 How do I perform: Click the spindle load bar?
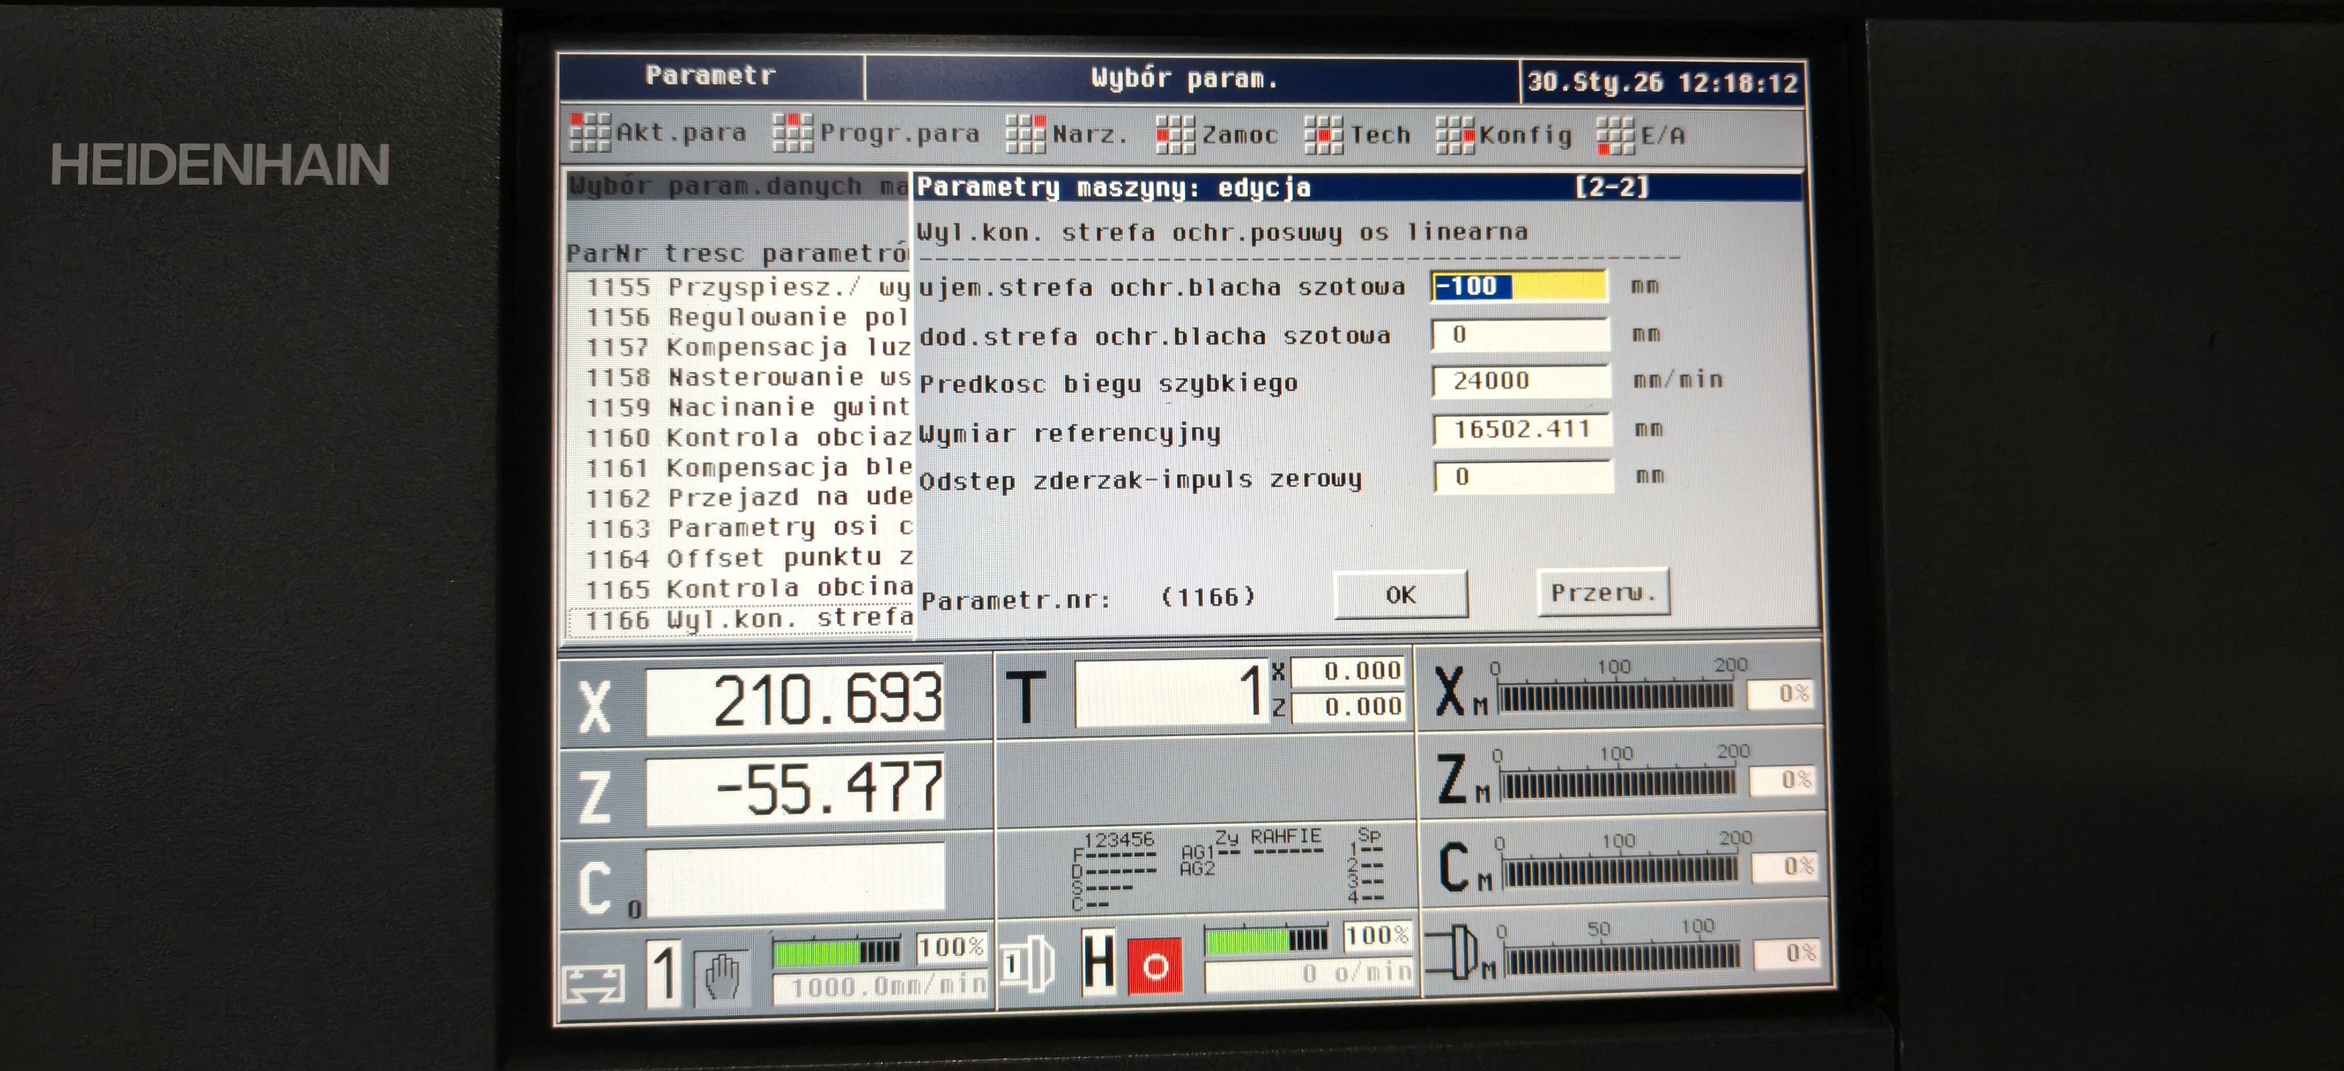1622,958
